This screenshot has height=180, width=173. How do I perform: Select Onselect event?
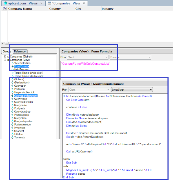[x=19, y=131]
